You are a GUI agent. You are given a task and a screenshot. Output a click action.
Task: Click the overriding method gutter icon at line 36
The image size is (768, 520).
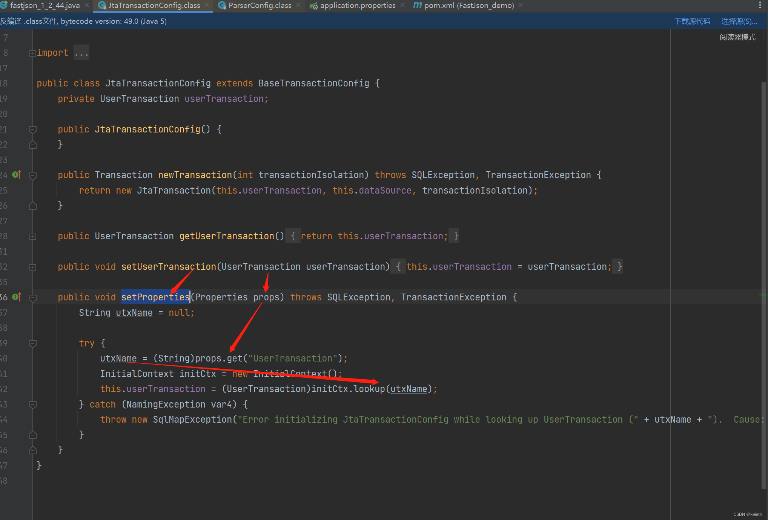pyautogui.click(x=16, y=297)
